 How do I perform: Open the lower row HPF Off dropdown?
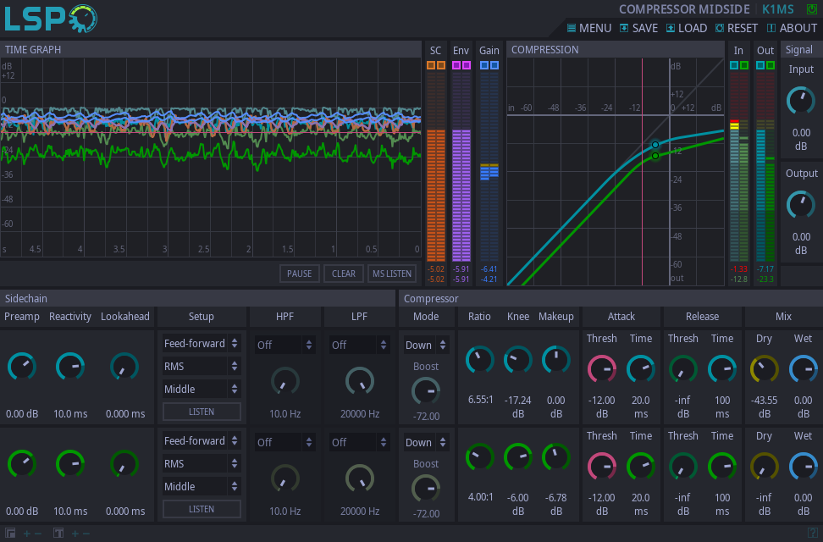click(x=285, y=443)
